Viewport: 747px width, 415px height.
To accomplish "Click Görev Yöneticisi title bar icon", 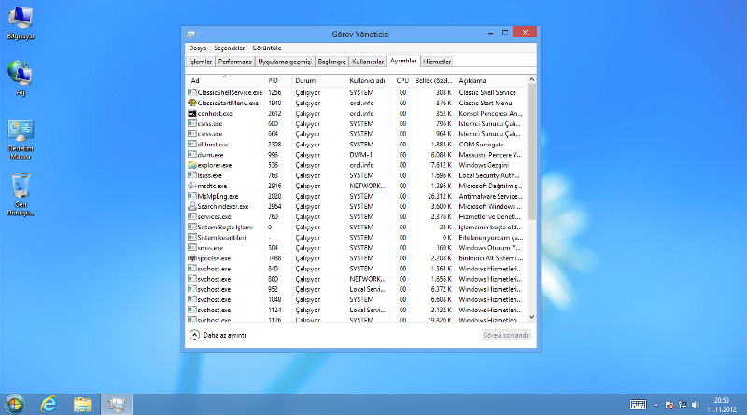I will pyautogui.click(x=190, y=35).
